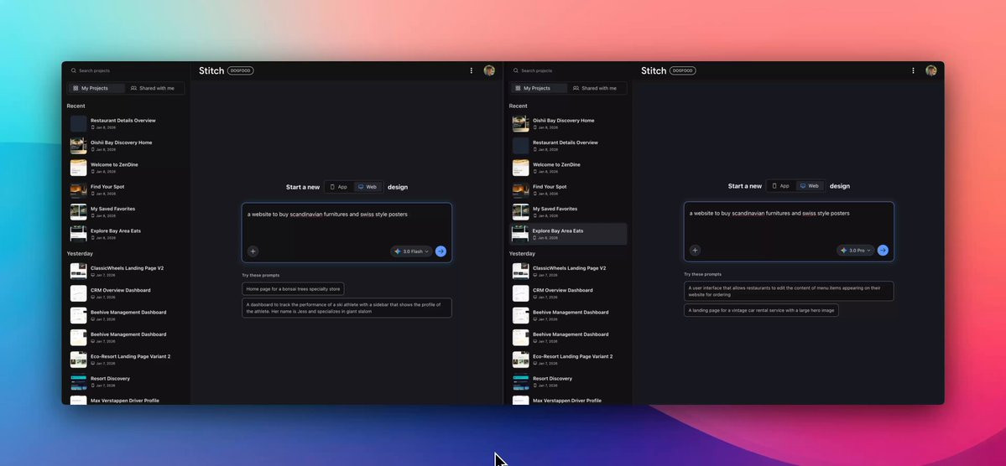Viewport: 1006px width, 466px height.
Task: Click the Search projects field in left window
Action: tap(127, 70)
